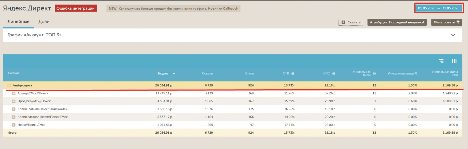The image size is (468, 149).
Task: Click the budget value 3 356.16 р
Action: tap(165, 109)
